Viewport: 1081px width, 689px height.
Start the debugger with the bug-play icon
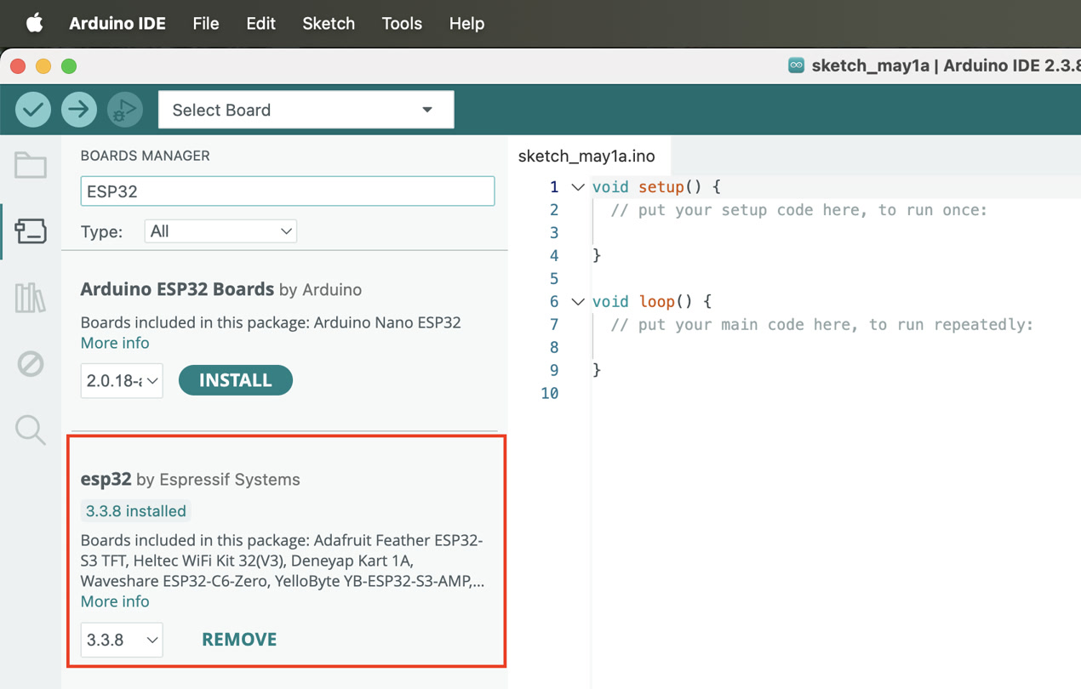[x=125, y=110]
